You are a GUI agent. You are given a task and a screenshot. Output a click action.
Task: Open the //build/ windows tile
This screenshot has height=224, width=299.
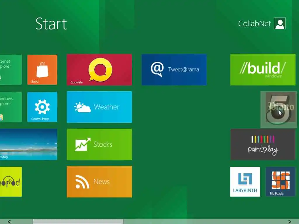tap(263, 70)
